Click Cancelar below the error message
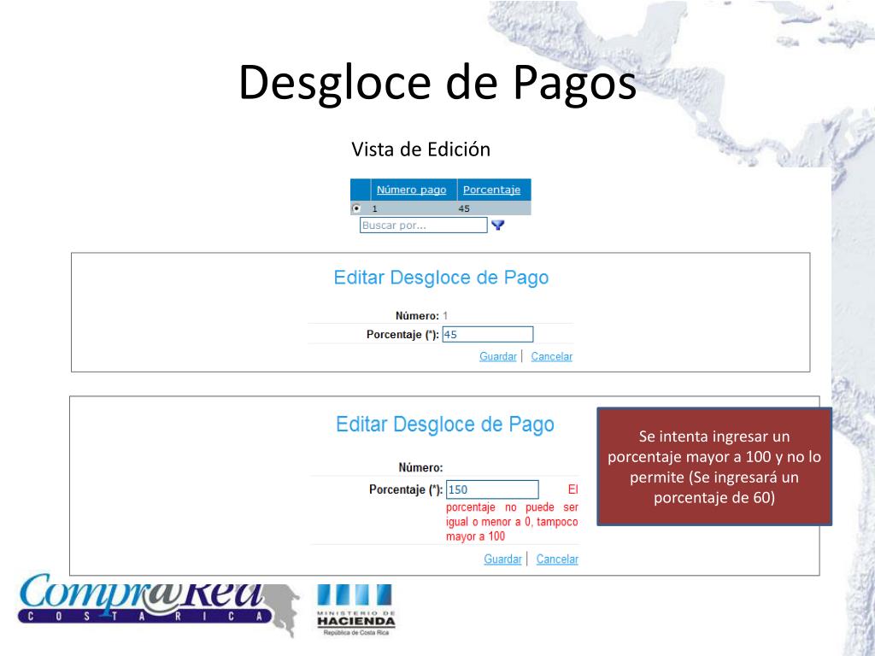Screen dimensions: 875x656 [x=557, y=559]
